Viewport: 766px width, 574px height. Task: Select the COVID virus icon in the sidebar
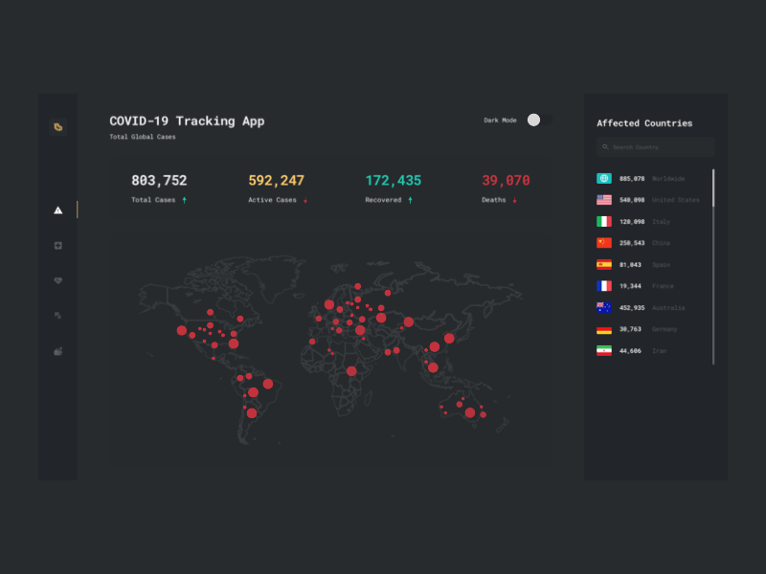pyautogui.click(x=57, y=125)
